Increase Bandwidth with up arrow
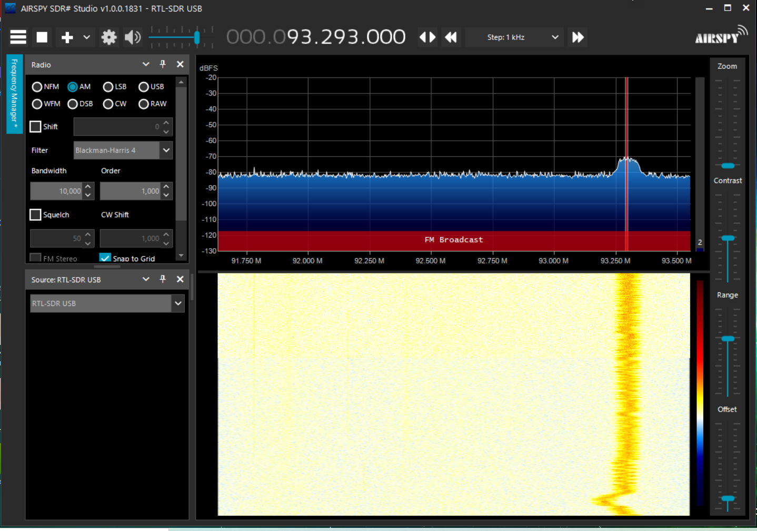This screenshot has width=757, height=531. pos(88,187)
